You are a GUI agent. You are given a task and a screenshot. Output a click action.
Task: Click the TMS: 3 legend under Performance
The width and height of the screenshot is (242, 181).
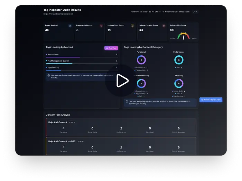pyautogui.click(x=179, y=67)
